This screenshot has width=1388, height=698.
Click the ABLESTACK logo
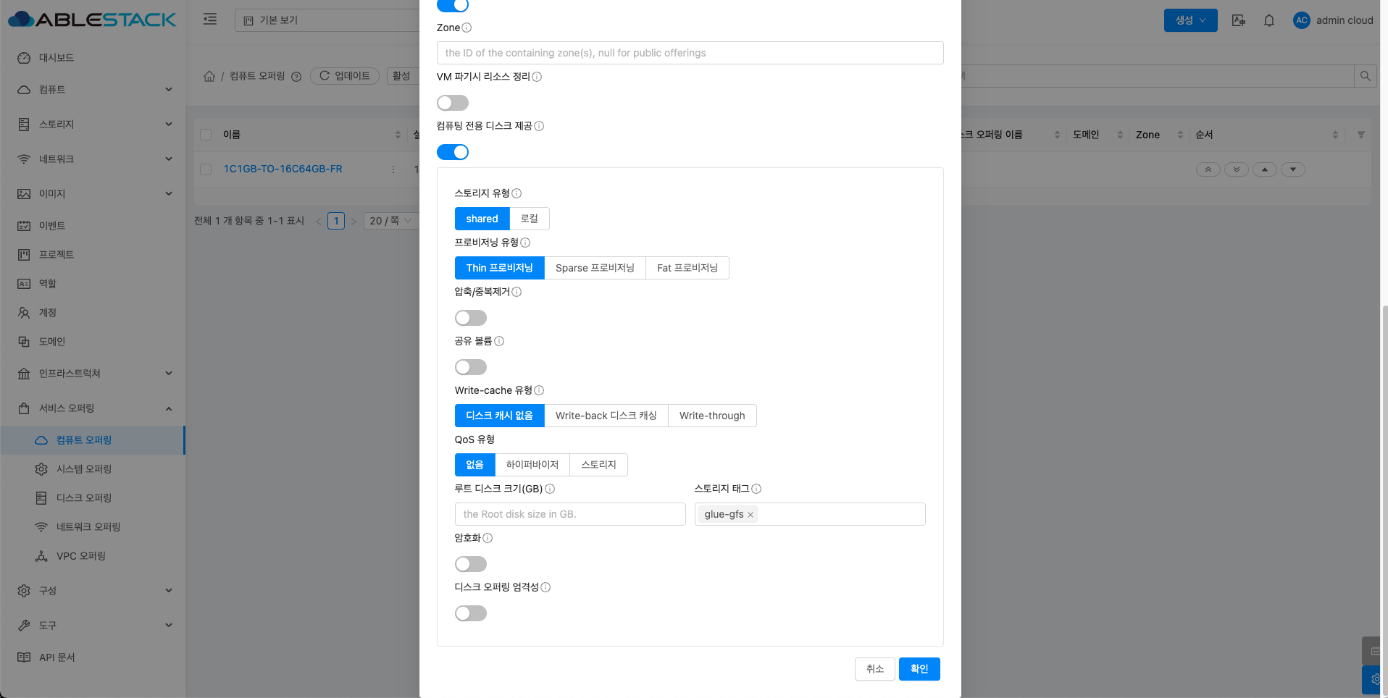click(92, 20)
